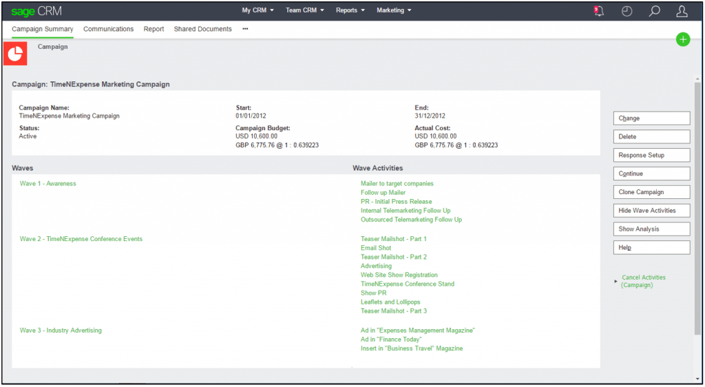The width and height of the screenshot is (705, 387).
Task: Expand the Team CRM dropdown menu
Action: pyautogui.click(x=304, y=10)
